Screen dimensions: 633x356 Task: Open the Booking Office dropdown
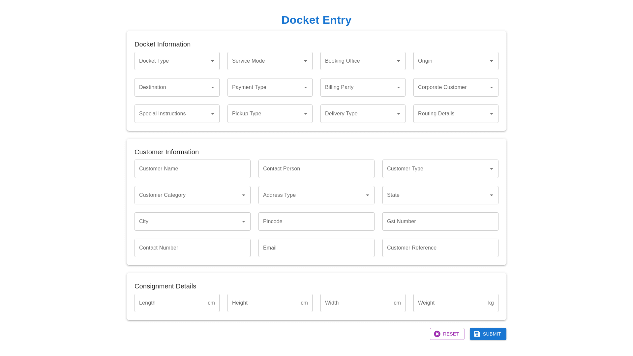coord(363,61)
